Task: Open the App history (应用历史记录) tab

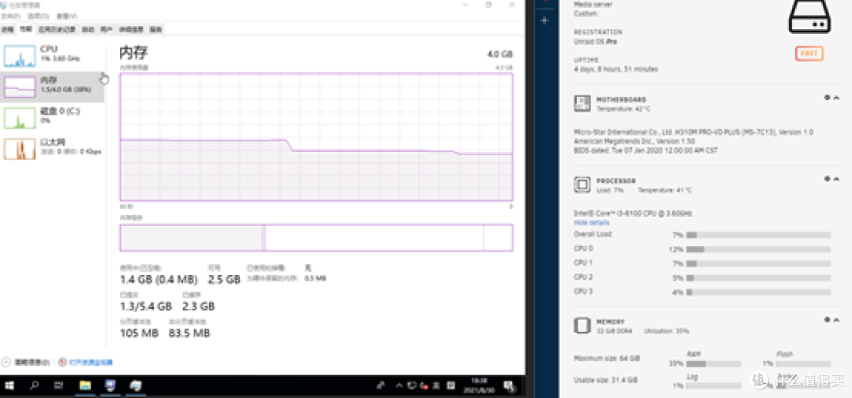Action: pyautogui.click(x=58, y=29)
